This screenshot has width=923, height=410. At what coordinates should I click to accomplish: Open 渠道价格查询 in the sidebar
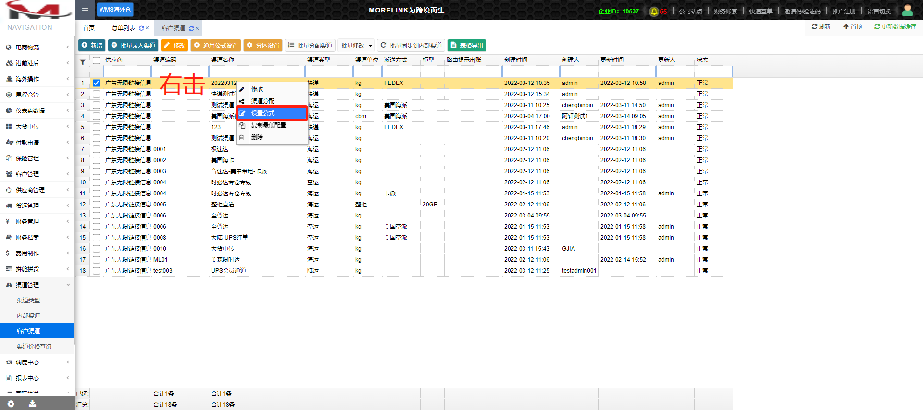tap(34, 346)
